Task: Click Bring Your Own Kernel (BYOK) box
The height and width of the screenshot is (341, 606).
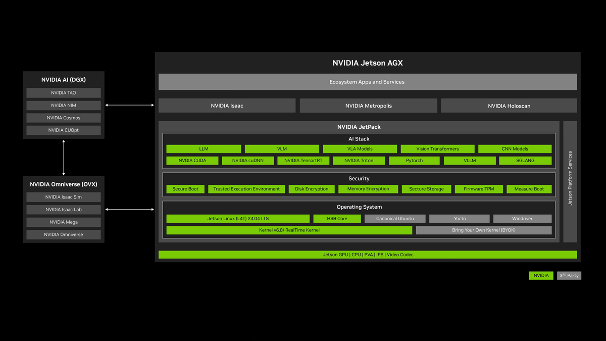Action: (x=483, y=230)
